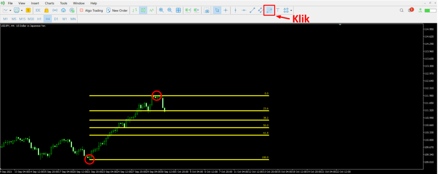
Task: Click the New Order button
Action: (x=117, y=10)
